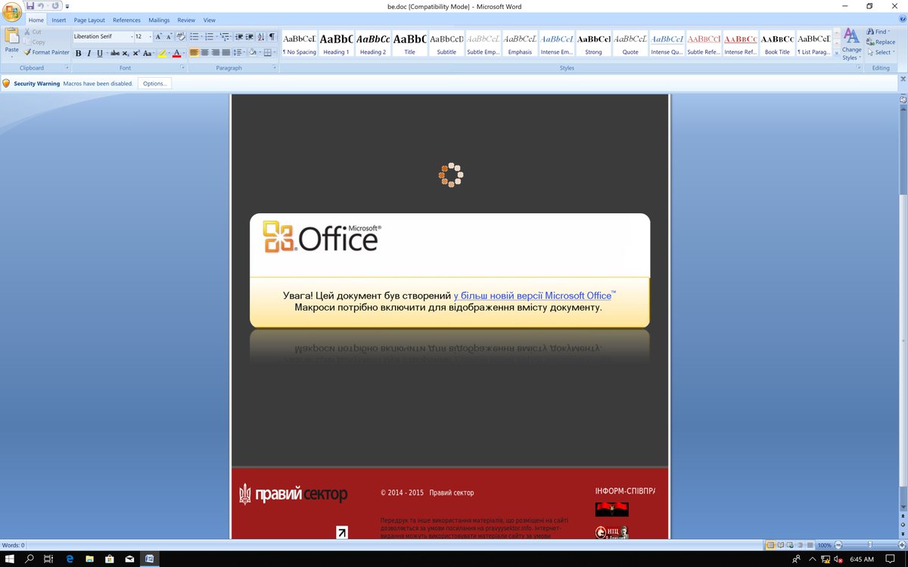Click Options in security warning bar
Image resolution: width=908 pixels, height=567 pixels.
(154, 83)
